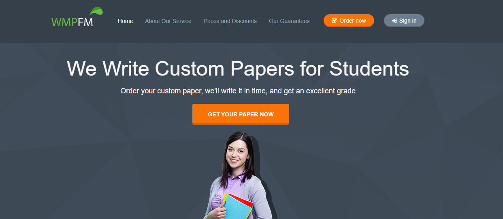Click the colorful folders the woman holds

tap(238, 206)
